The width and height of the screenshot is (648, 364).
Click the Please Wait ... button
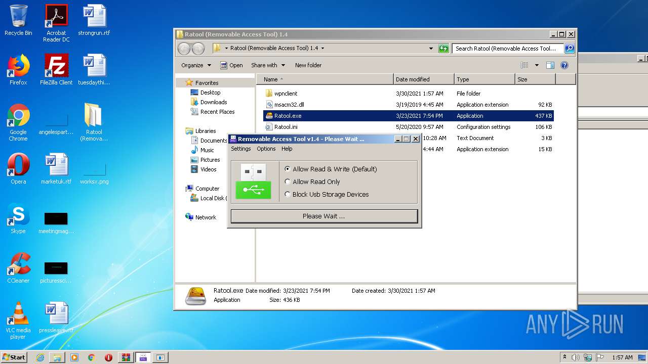click(x=324, y=216)
